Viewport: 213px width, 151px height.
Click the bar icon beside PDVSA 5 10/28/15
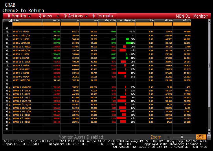point(9,88)
